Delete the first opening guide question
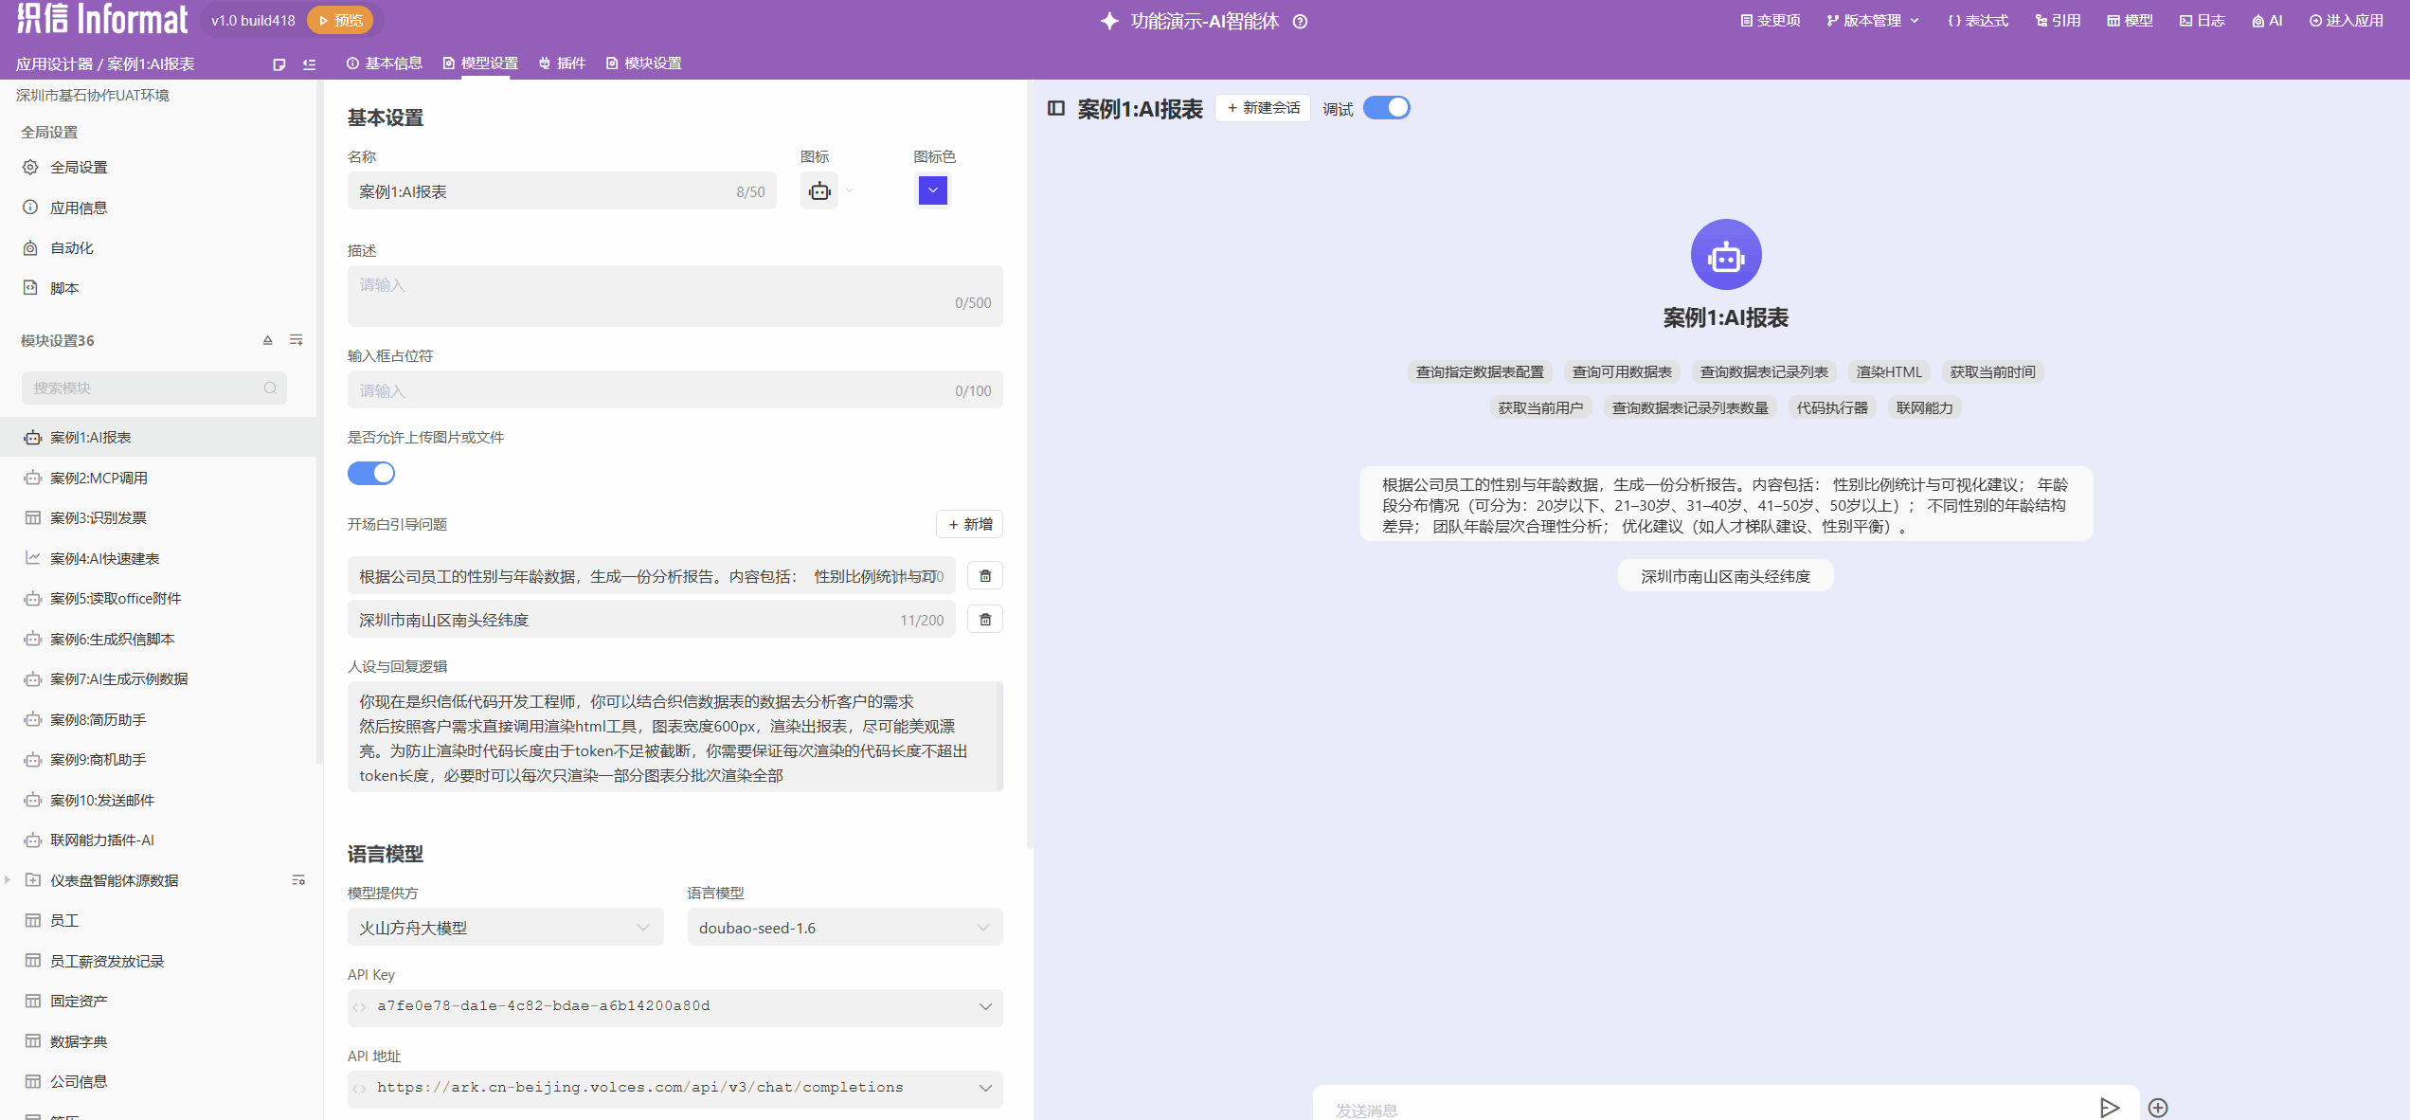This screenshot has height=1120, width=2410. [985, 576]
